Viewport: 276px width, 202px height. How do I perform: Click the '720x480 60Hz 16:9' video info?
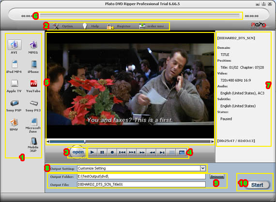click(236, 80)
